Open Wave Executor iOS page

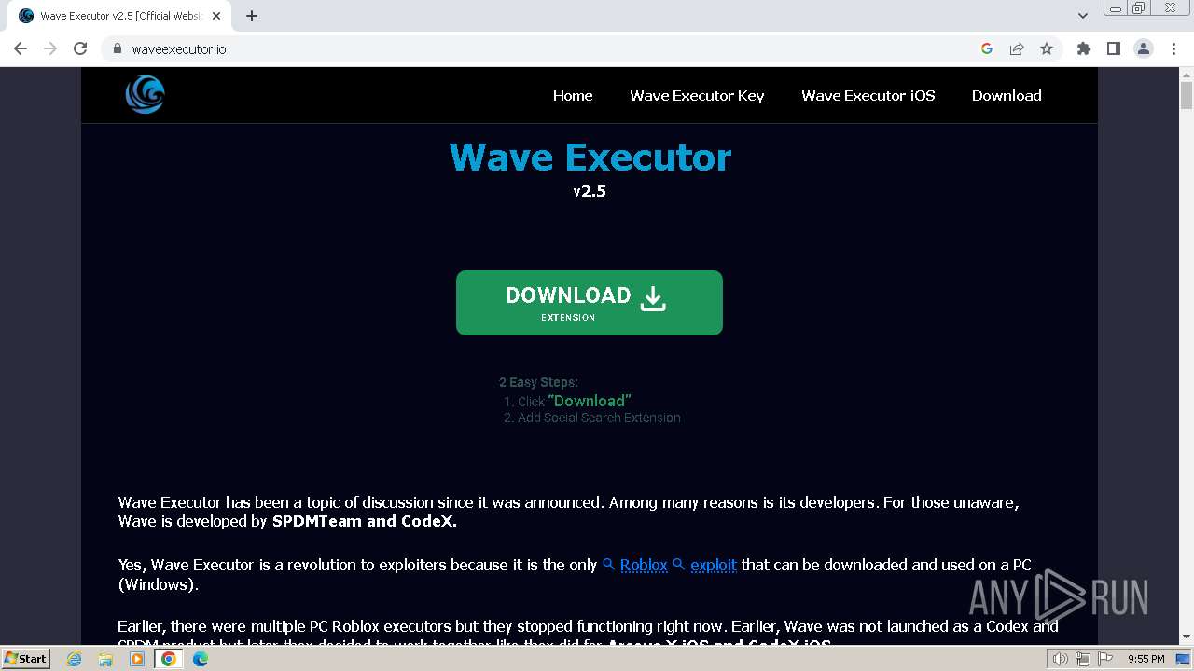click(868, 95)
